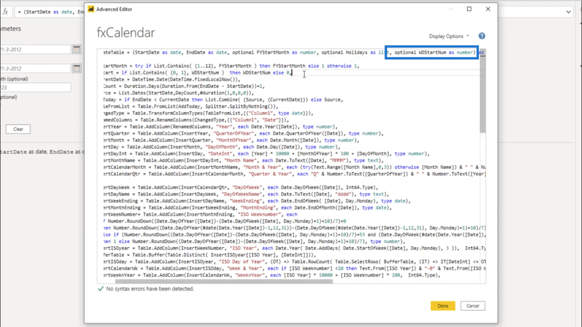Click the '"DateInt"' string in code
This screenshot has height=327, width=582.
pyautogui.click(x=220, y=154)
